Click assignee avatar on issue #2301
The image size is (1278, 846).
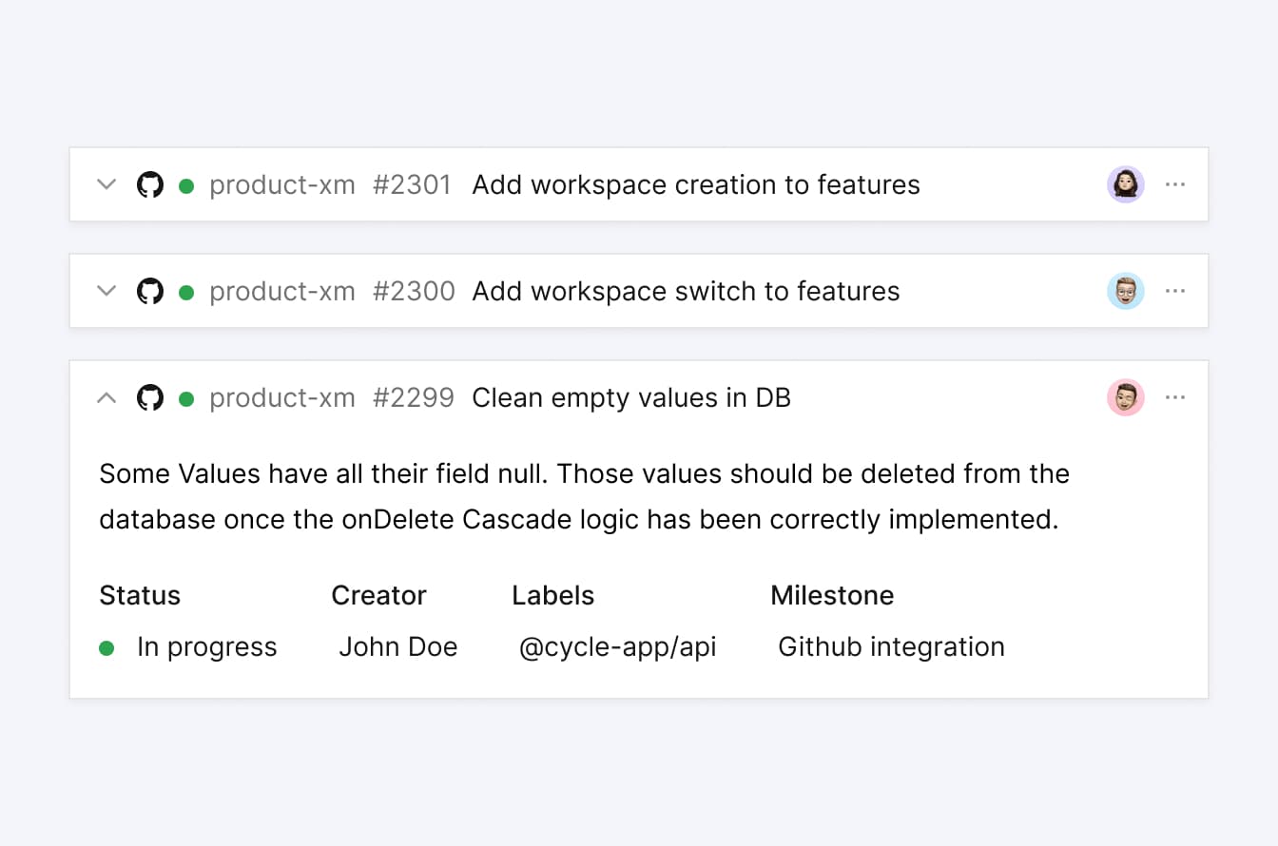pyautogui.click(x=1125, y=184)
